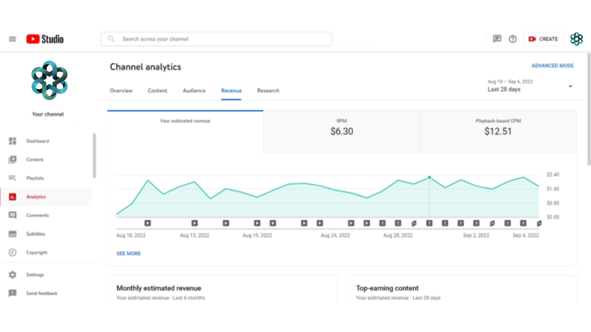The width and height of the screenshot is (591, 332).
Task: Open the comments notification icon in header
Action: point(497,39)
